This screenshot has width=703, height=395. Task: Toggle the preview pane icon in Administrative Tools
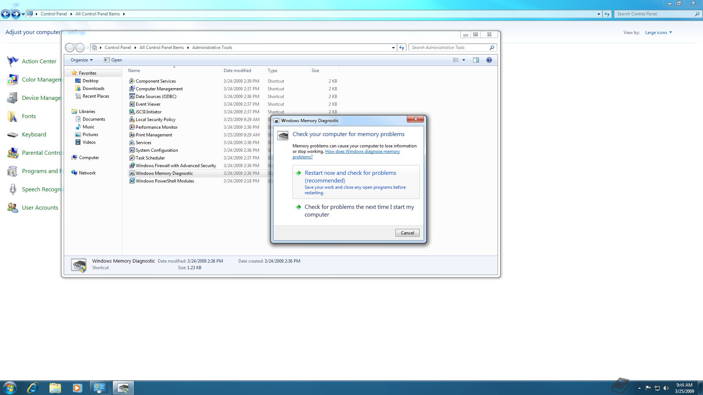point(476,60)
